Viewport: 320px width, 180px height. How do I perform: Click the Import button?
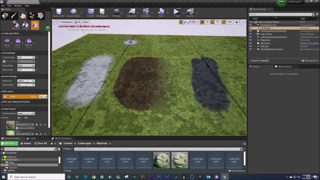[25, 143]
